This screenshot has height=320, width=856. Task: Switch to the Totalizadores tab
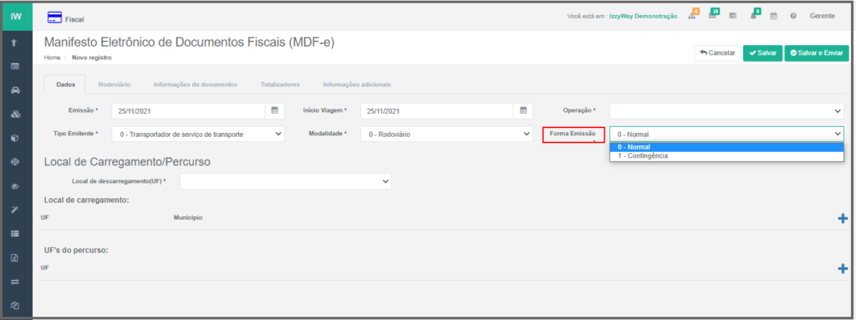(280, 84)
